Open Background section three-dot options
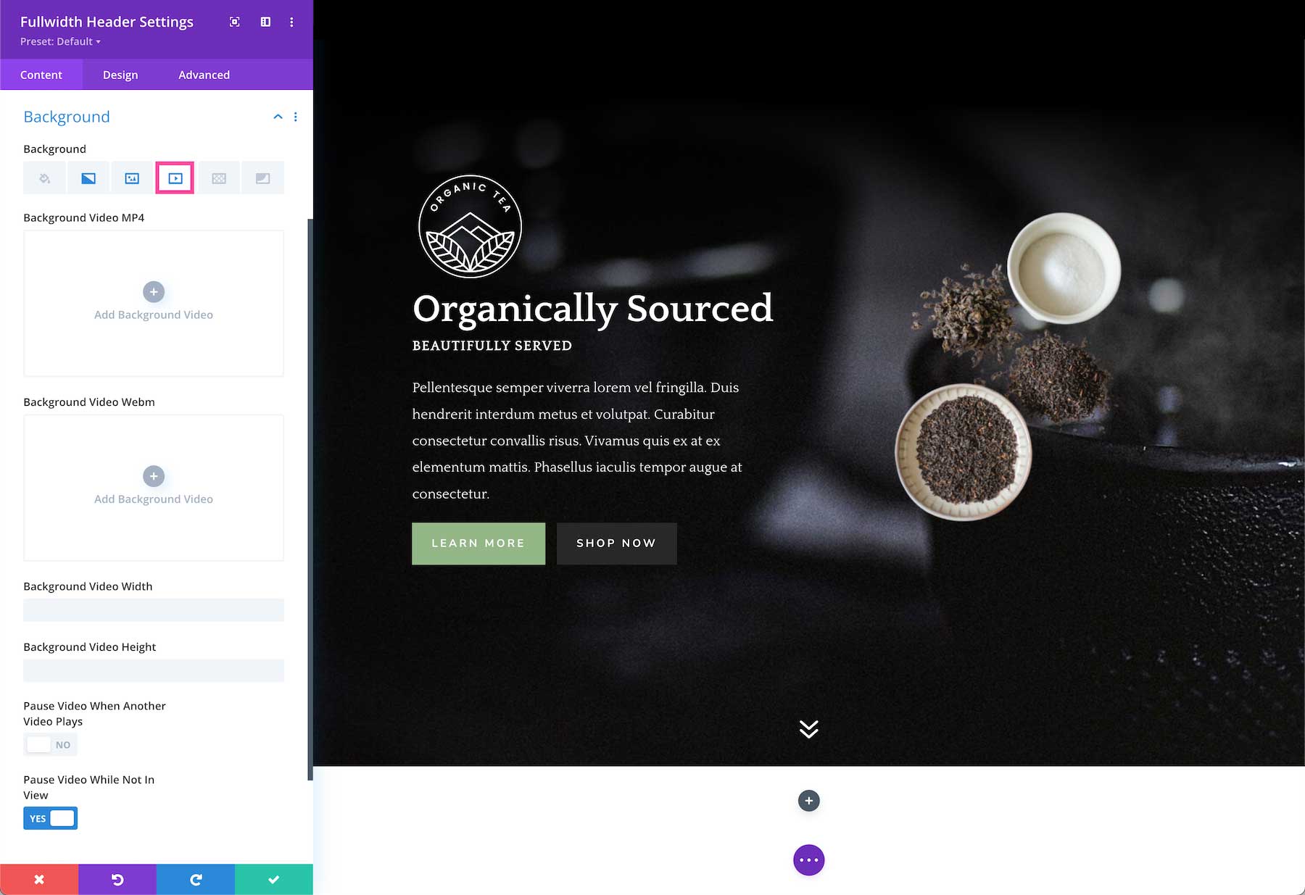The height and width of the screenshot is (895, 1305). click(295, 117)
